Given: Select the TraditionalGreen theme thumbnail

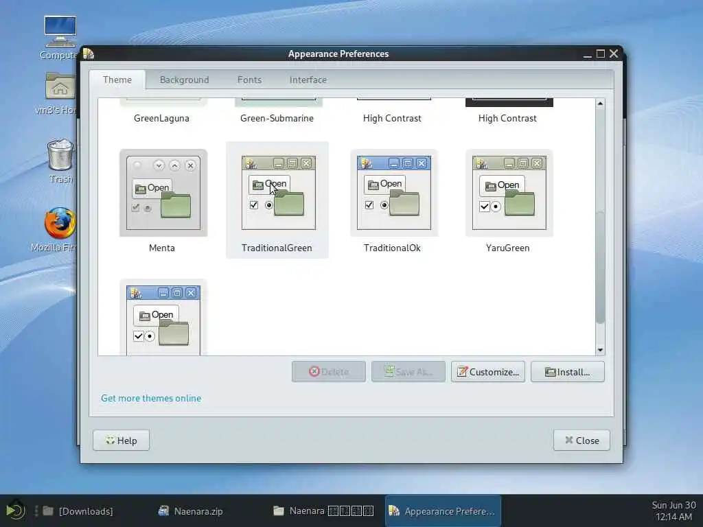Looking at the screenshot, I should pos(279,193).
